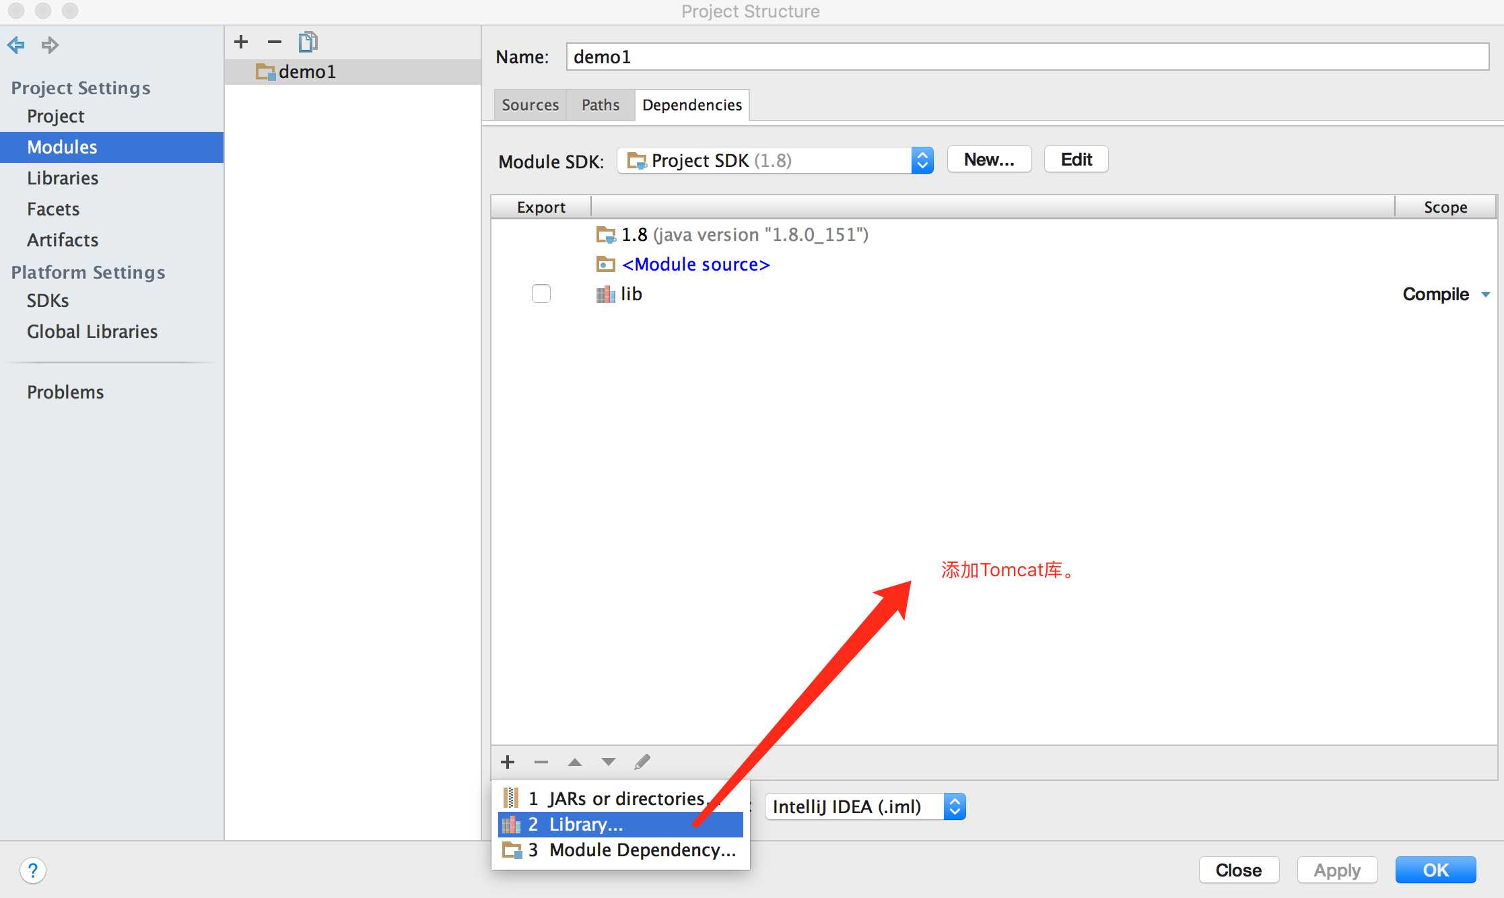Screen dimensions: 1504x898
Task: Open Project settings in sidebar
Action: point(112,116)
